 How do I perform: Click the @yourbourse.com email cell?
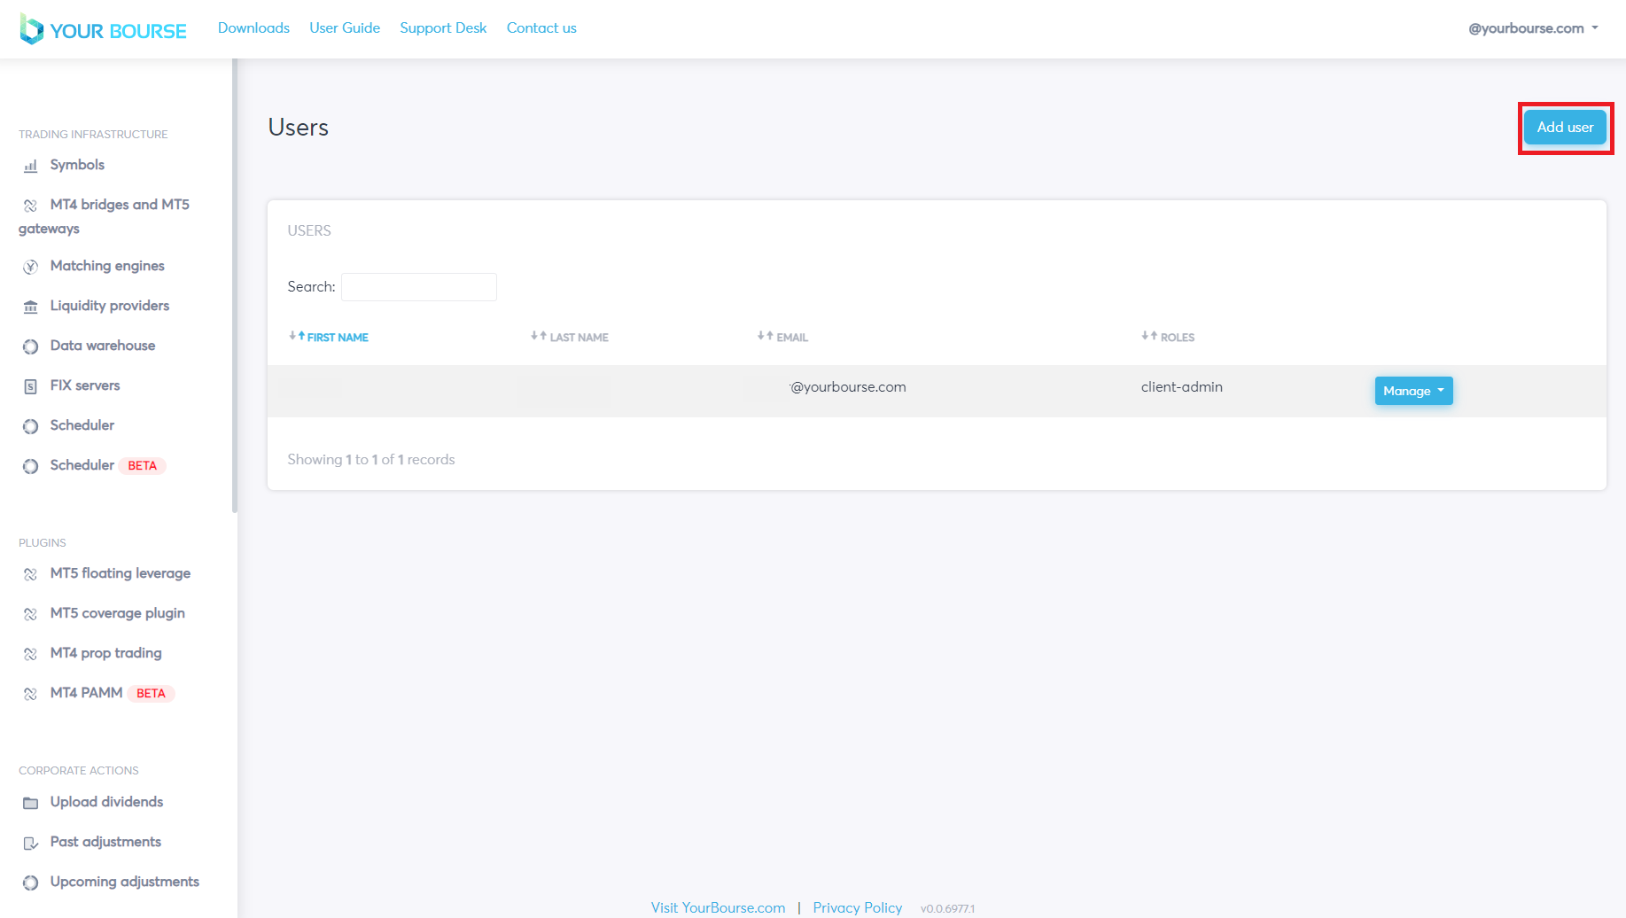tap(848, 387)
